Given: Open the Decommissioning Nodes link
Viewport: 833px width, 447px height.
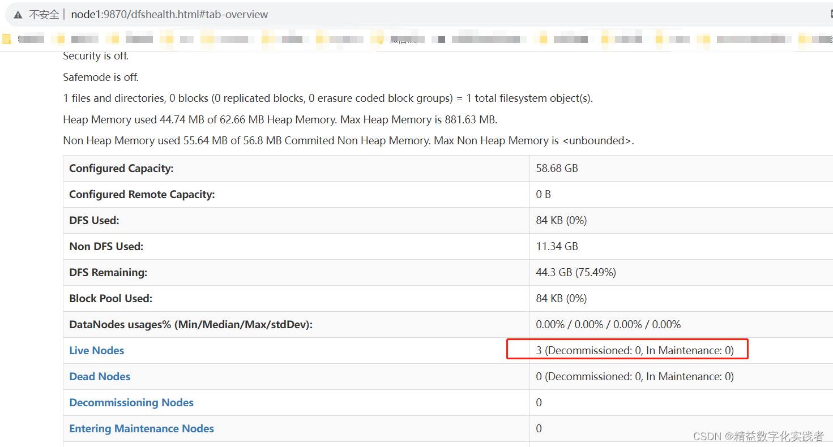Looking at the screenshot, I should [131, 402].
